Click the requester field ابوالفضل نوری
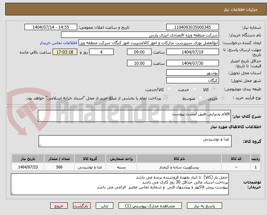This screenshot has width=267, height=215. [149, 43]
